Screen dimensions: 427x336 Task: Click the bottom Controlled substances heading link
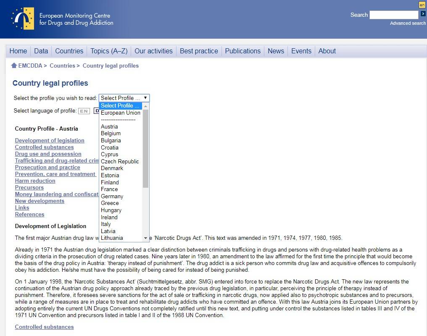45,327
